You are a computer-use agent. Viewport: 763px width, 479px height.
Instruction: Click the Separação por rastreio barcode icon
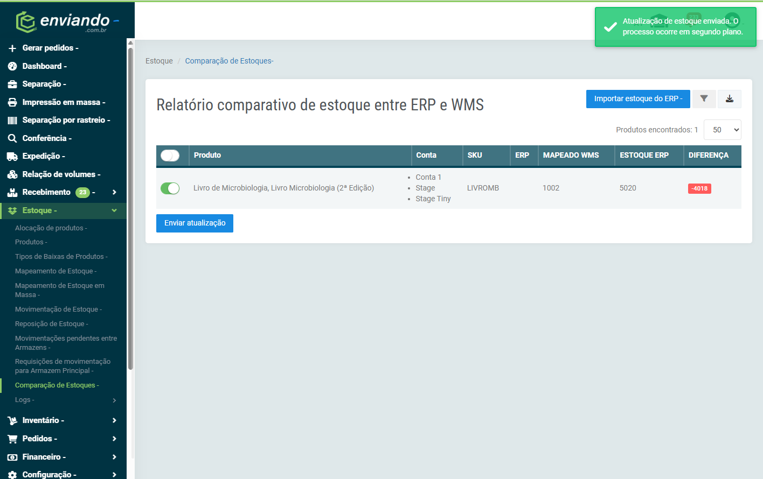[12, 121]
